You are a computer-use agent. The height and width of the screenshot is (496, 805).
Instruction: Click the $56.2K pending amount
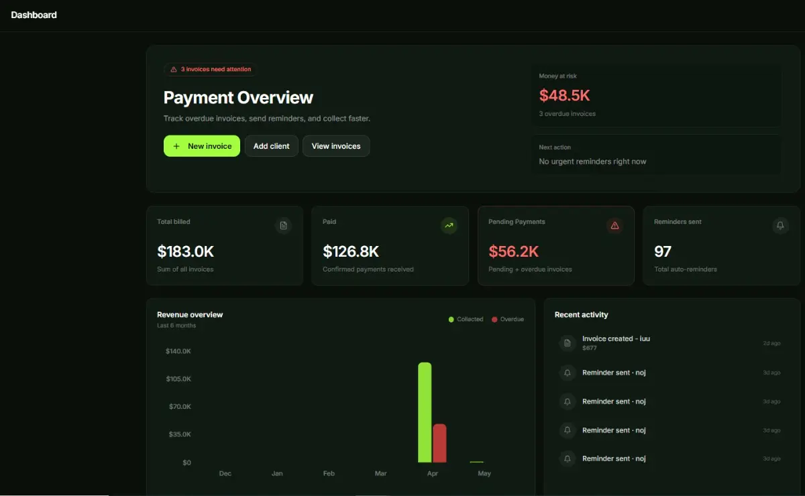(514, 251)
